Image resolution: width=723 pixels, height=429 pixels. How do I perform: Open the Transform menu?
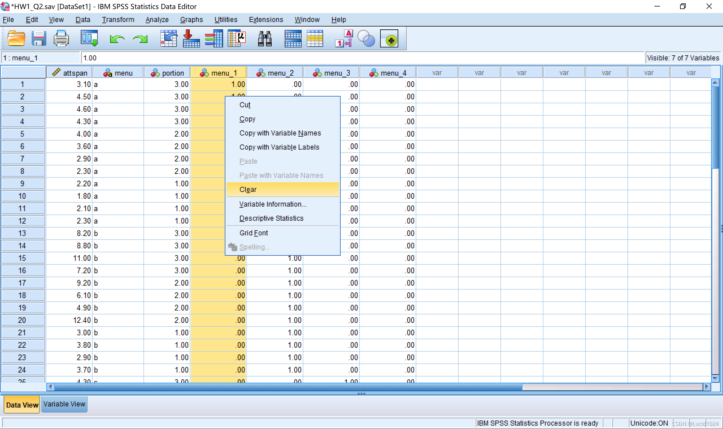point(118,19)
